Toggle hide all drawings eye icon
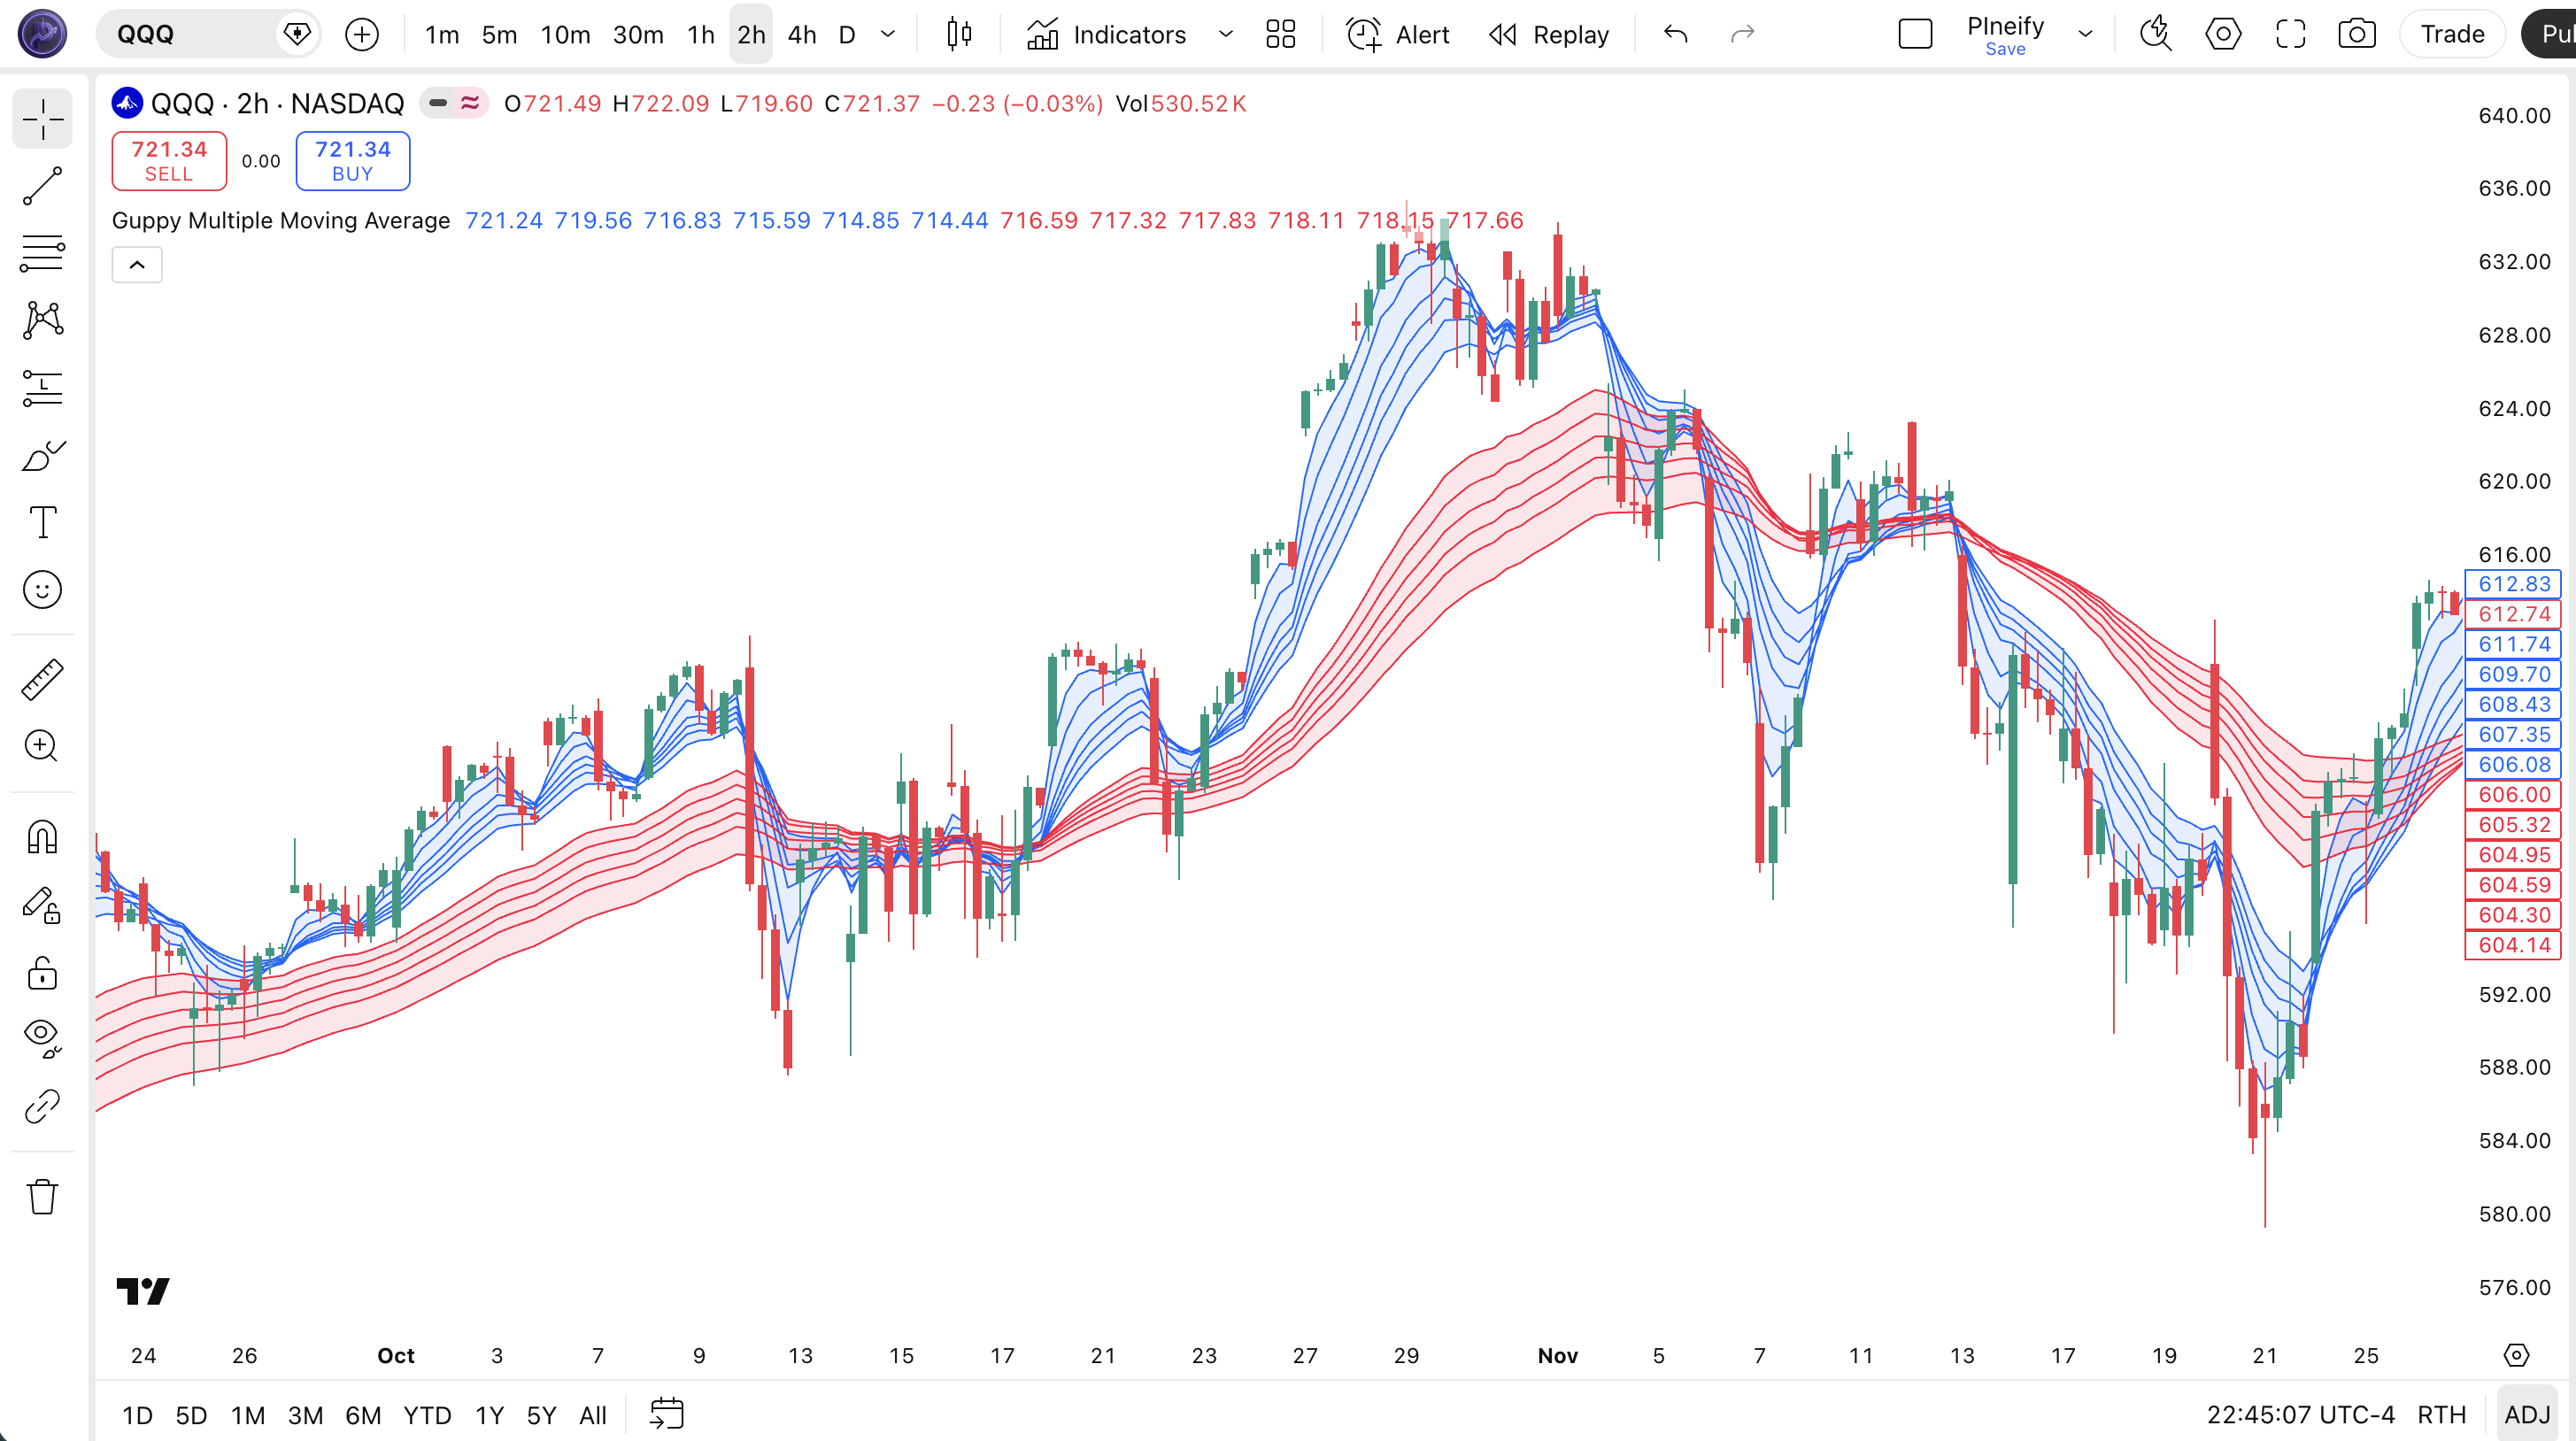 click(42, 1038)
